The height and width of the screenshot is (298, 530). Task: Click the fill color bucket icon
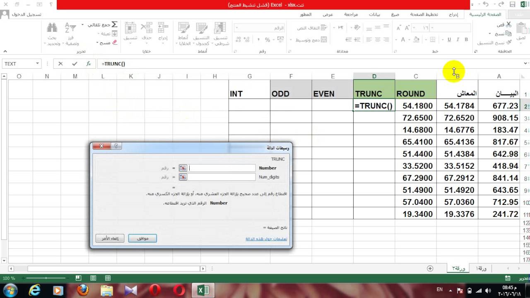(x=416, y=40)
